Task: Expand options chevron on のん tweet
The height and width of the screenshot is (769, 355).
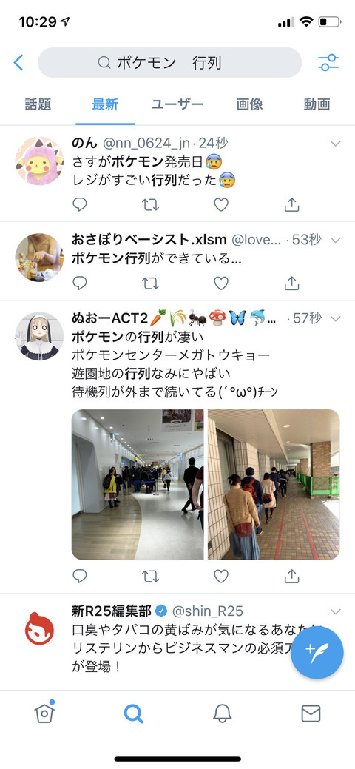Action: click(335, 144)
